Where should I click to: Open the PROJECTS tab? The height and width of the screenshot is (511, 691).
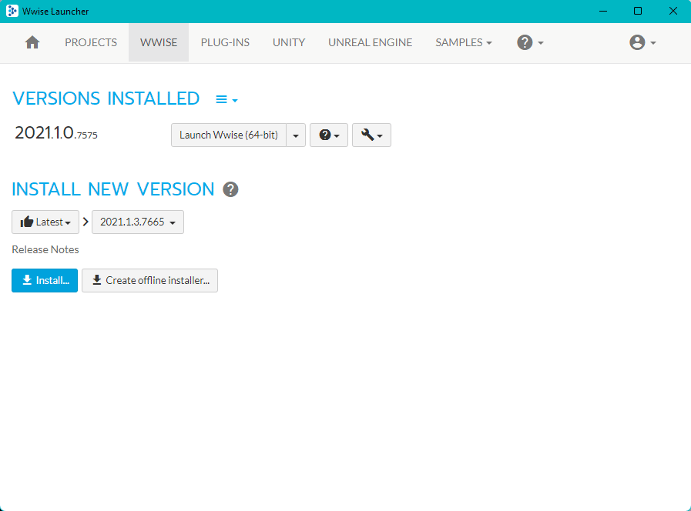coord(91,42)
